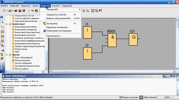Copy info window text with the copy icon
The width and height of the screenshot is (179, 100).
coord(164,76)
